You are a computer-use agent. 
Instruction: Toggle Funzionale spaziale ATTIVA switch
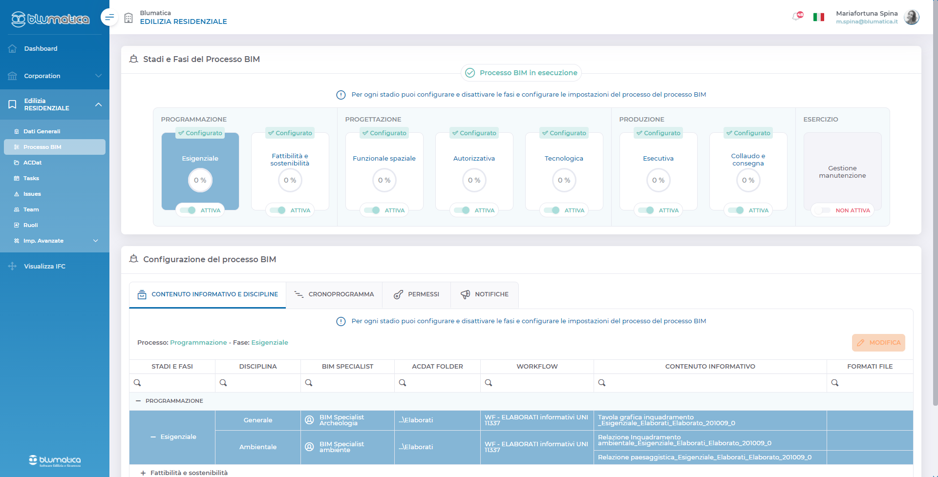click(372, 210)
